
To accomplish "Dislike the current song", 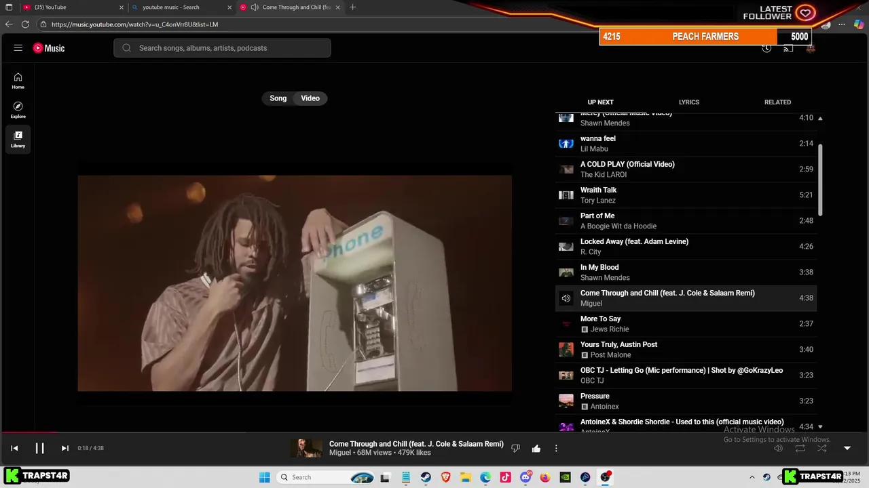I will 515,448.
